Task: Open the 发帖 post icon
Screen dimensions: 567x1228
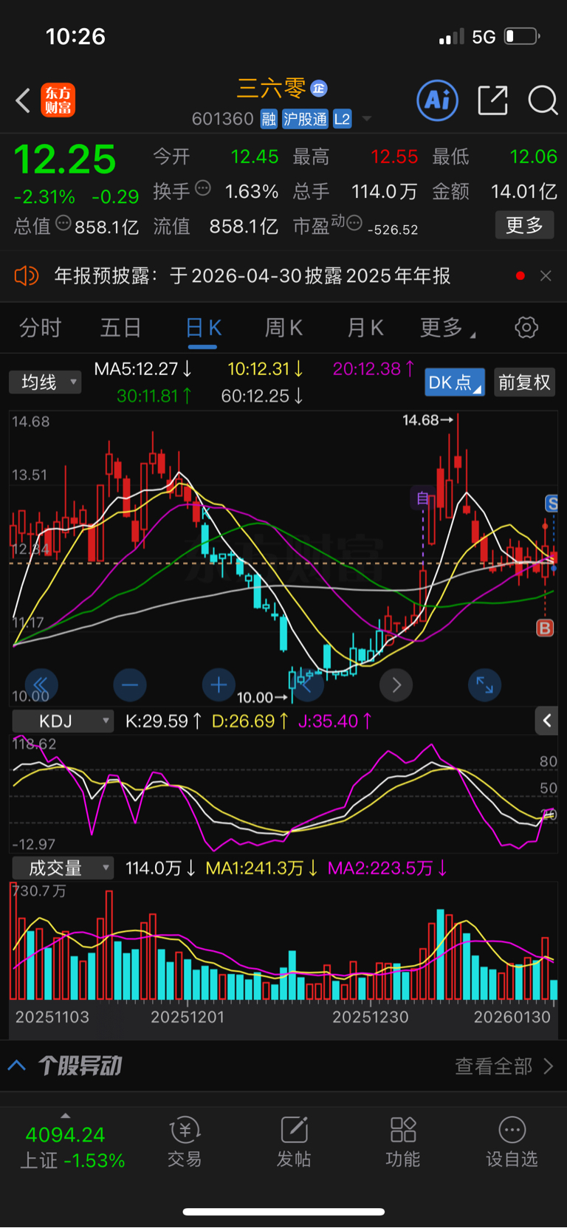Action: click(294, 1142)
